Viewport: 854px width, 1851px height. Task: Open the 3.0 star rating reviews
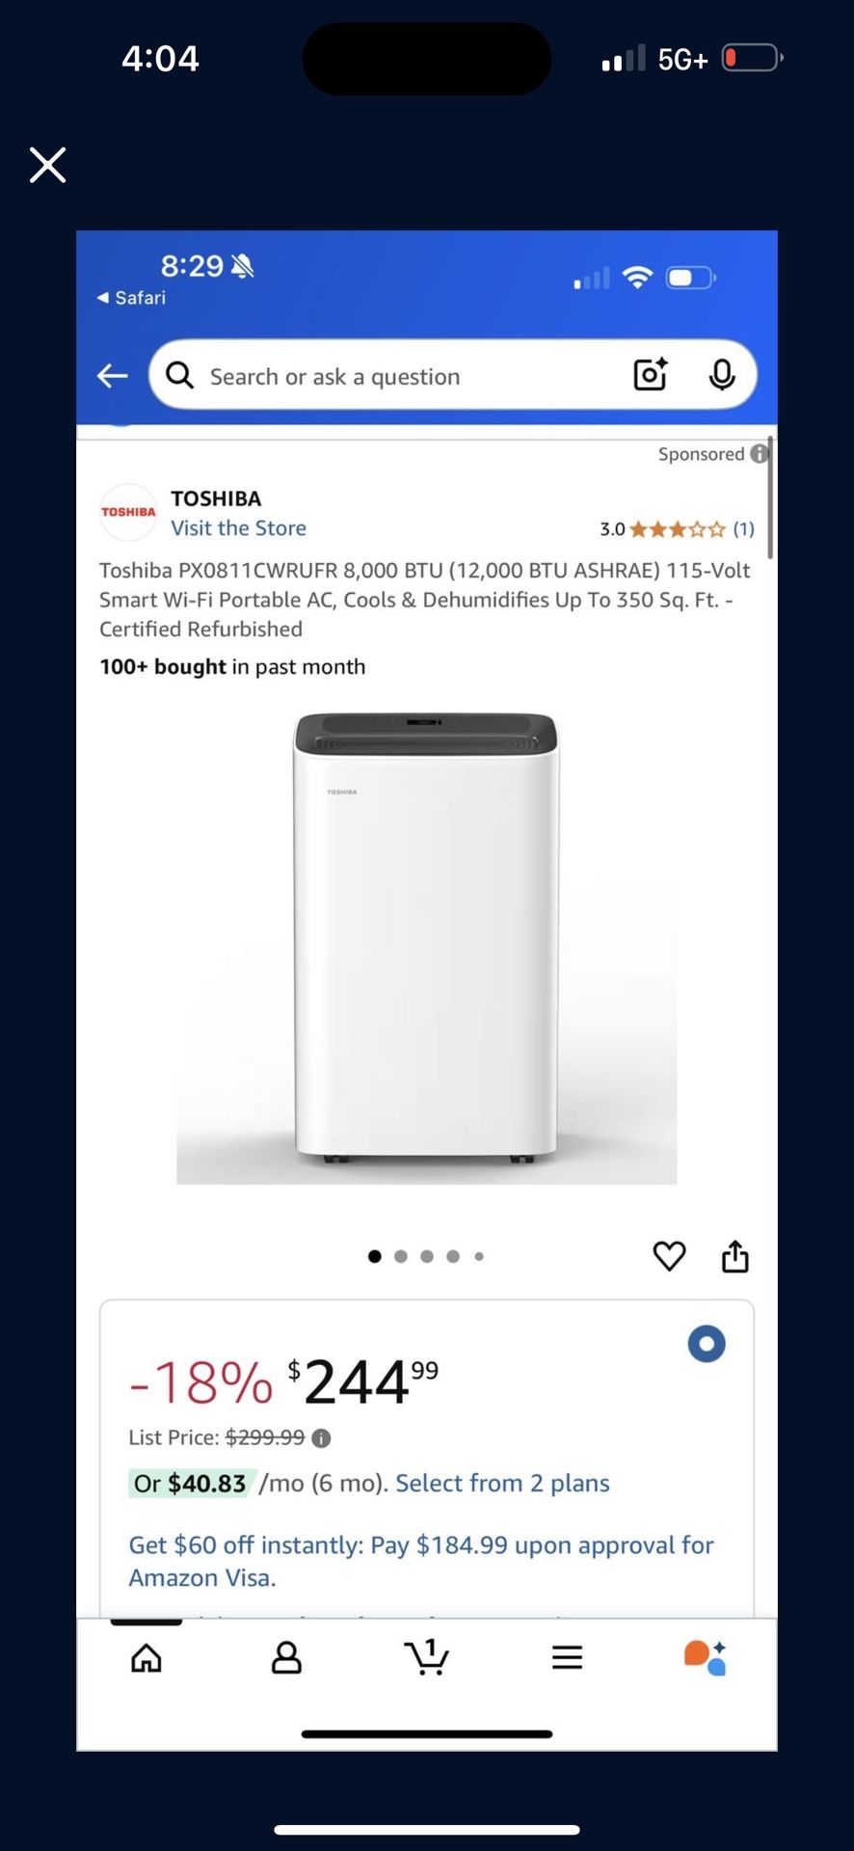click(677, 528)
